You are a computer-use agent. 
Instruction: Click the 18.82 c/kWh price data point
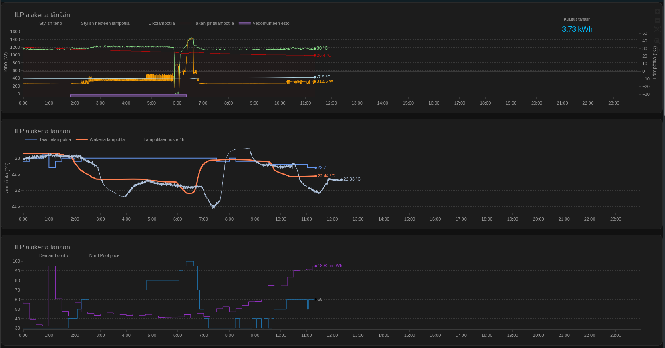[316, 266]
